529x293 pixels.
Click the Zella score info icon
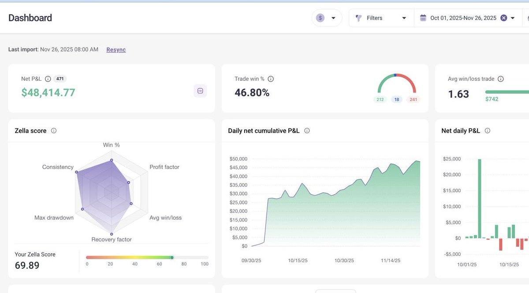54,131
